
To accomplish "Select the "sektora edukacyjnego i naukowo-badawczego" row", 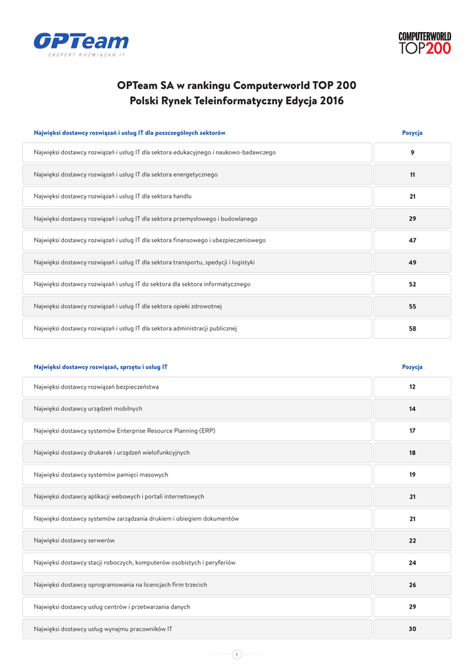I will point(155,152).
